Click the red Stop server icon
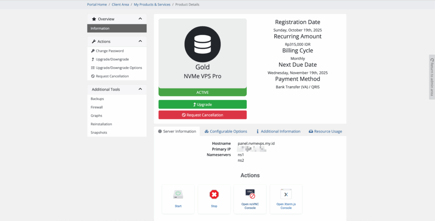This screenshot has width=435, height=221. click(214, 195)
